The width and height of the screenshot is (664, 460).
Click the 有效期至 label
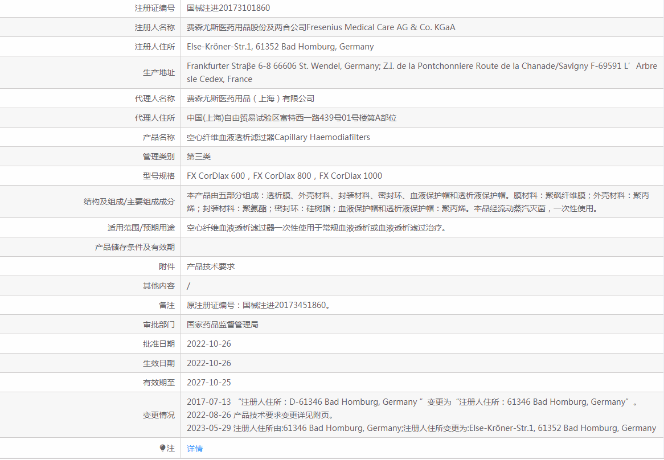(159, 383)
